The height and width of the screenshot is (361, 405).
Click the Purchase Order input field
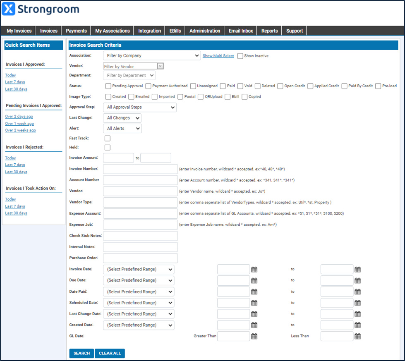pyautogui.click(x=140, y=258)
